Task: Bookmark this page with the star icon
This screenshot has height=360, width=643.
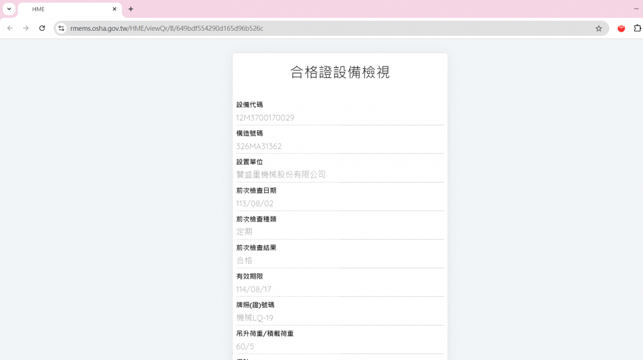Action: click(x=598, y=28)
